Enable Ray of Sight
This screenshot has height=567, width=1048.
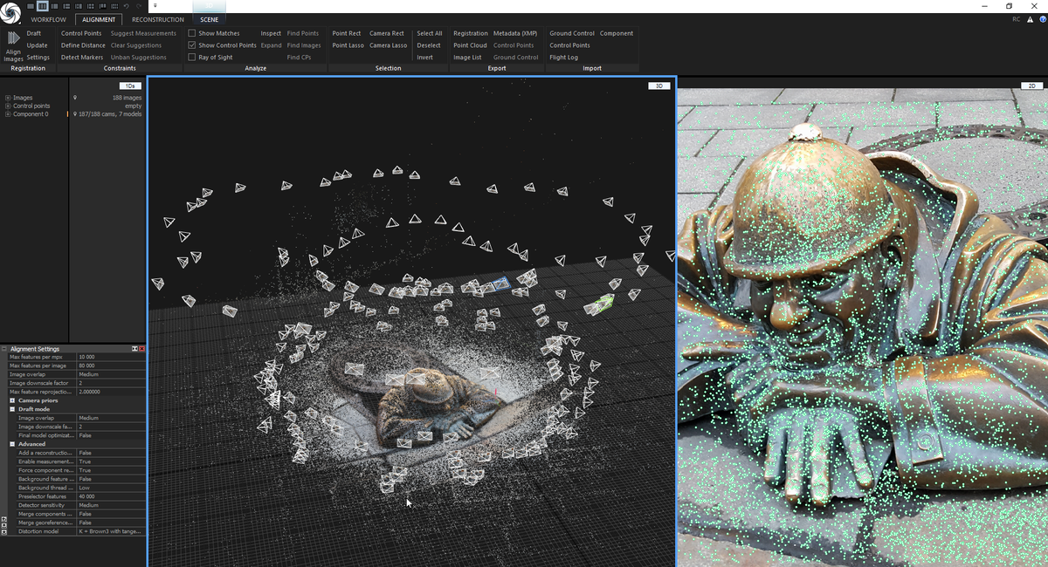click(x=190, y=57)
